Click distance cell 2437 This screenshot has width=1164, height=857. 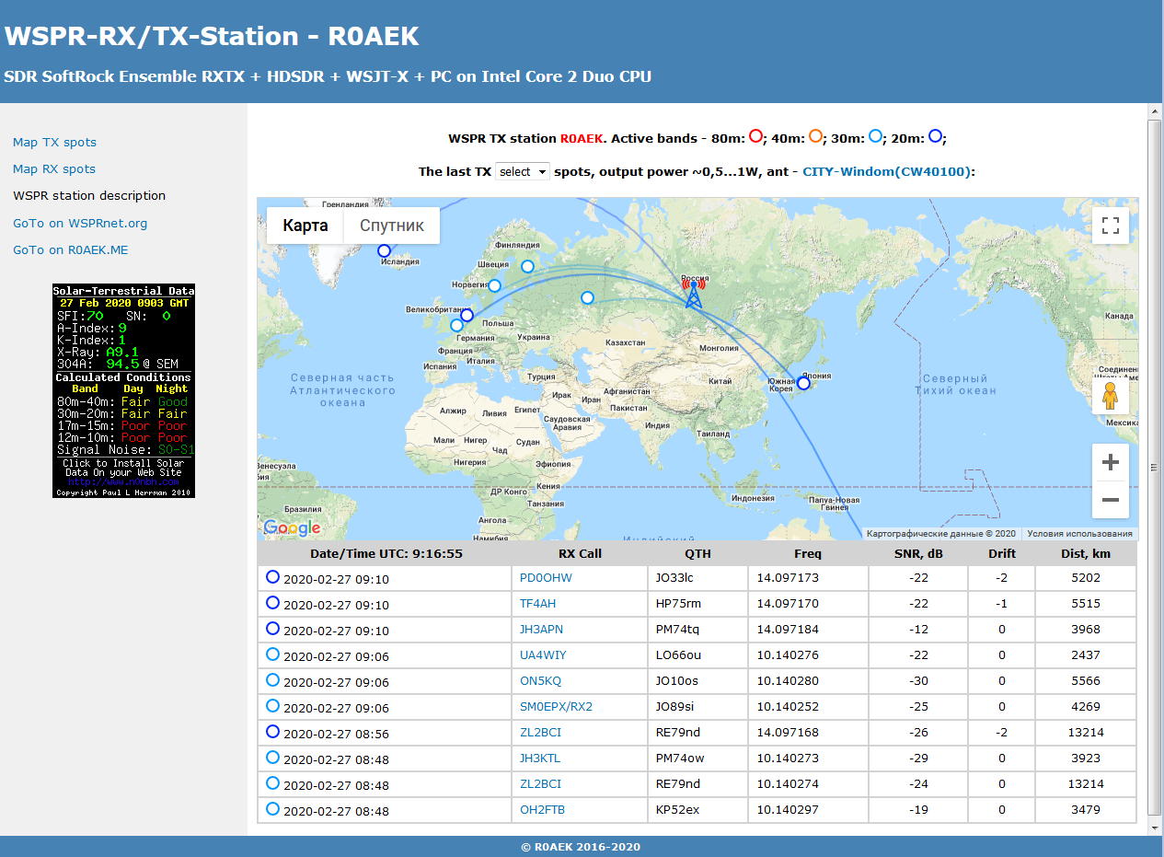click(1086, 655)
